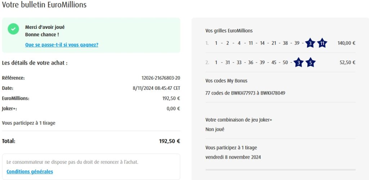
Task: Click the Joker+ amount 0,00 €
Action: (x=173, y=109)
